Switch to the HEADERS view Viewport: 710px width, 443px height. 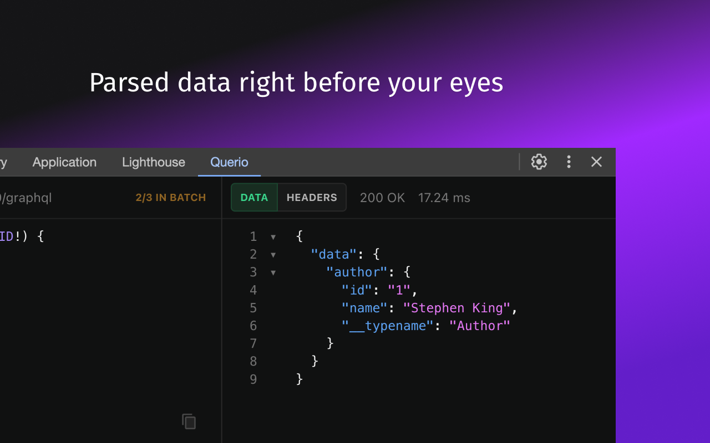(312, 197)
